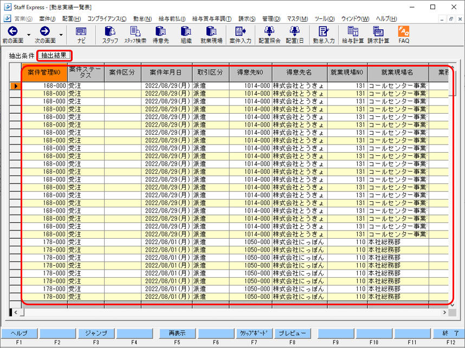The image size is (465, 348).
Task: Click the ヘルプ F1 function button
Action: coord(20,333)
